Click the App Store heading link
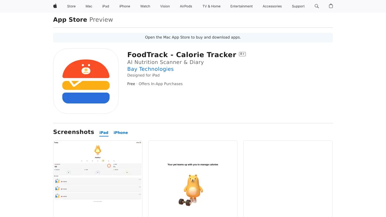The width and height of the screenshot is (386, 217). tap(70, 20)
